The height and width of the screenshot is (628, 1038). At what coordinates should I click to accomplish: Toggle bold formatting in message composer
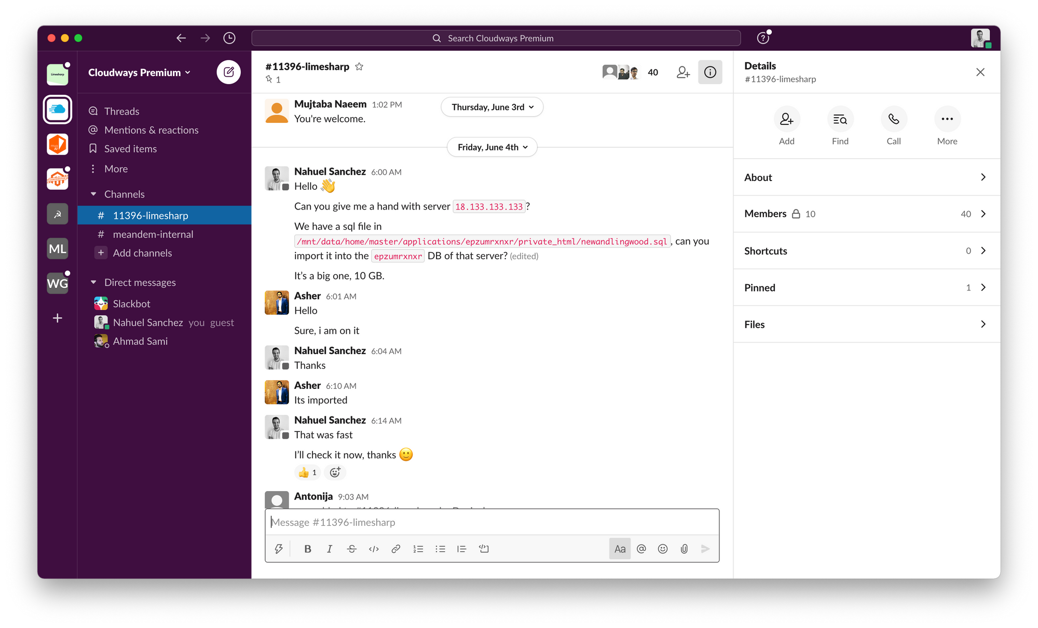(307, 549)
